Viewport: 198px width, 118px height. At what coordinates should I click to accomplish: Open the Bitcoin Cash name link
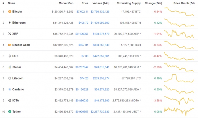[x=21, y=45]
